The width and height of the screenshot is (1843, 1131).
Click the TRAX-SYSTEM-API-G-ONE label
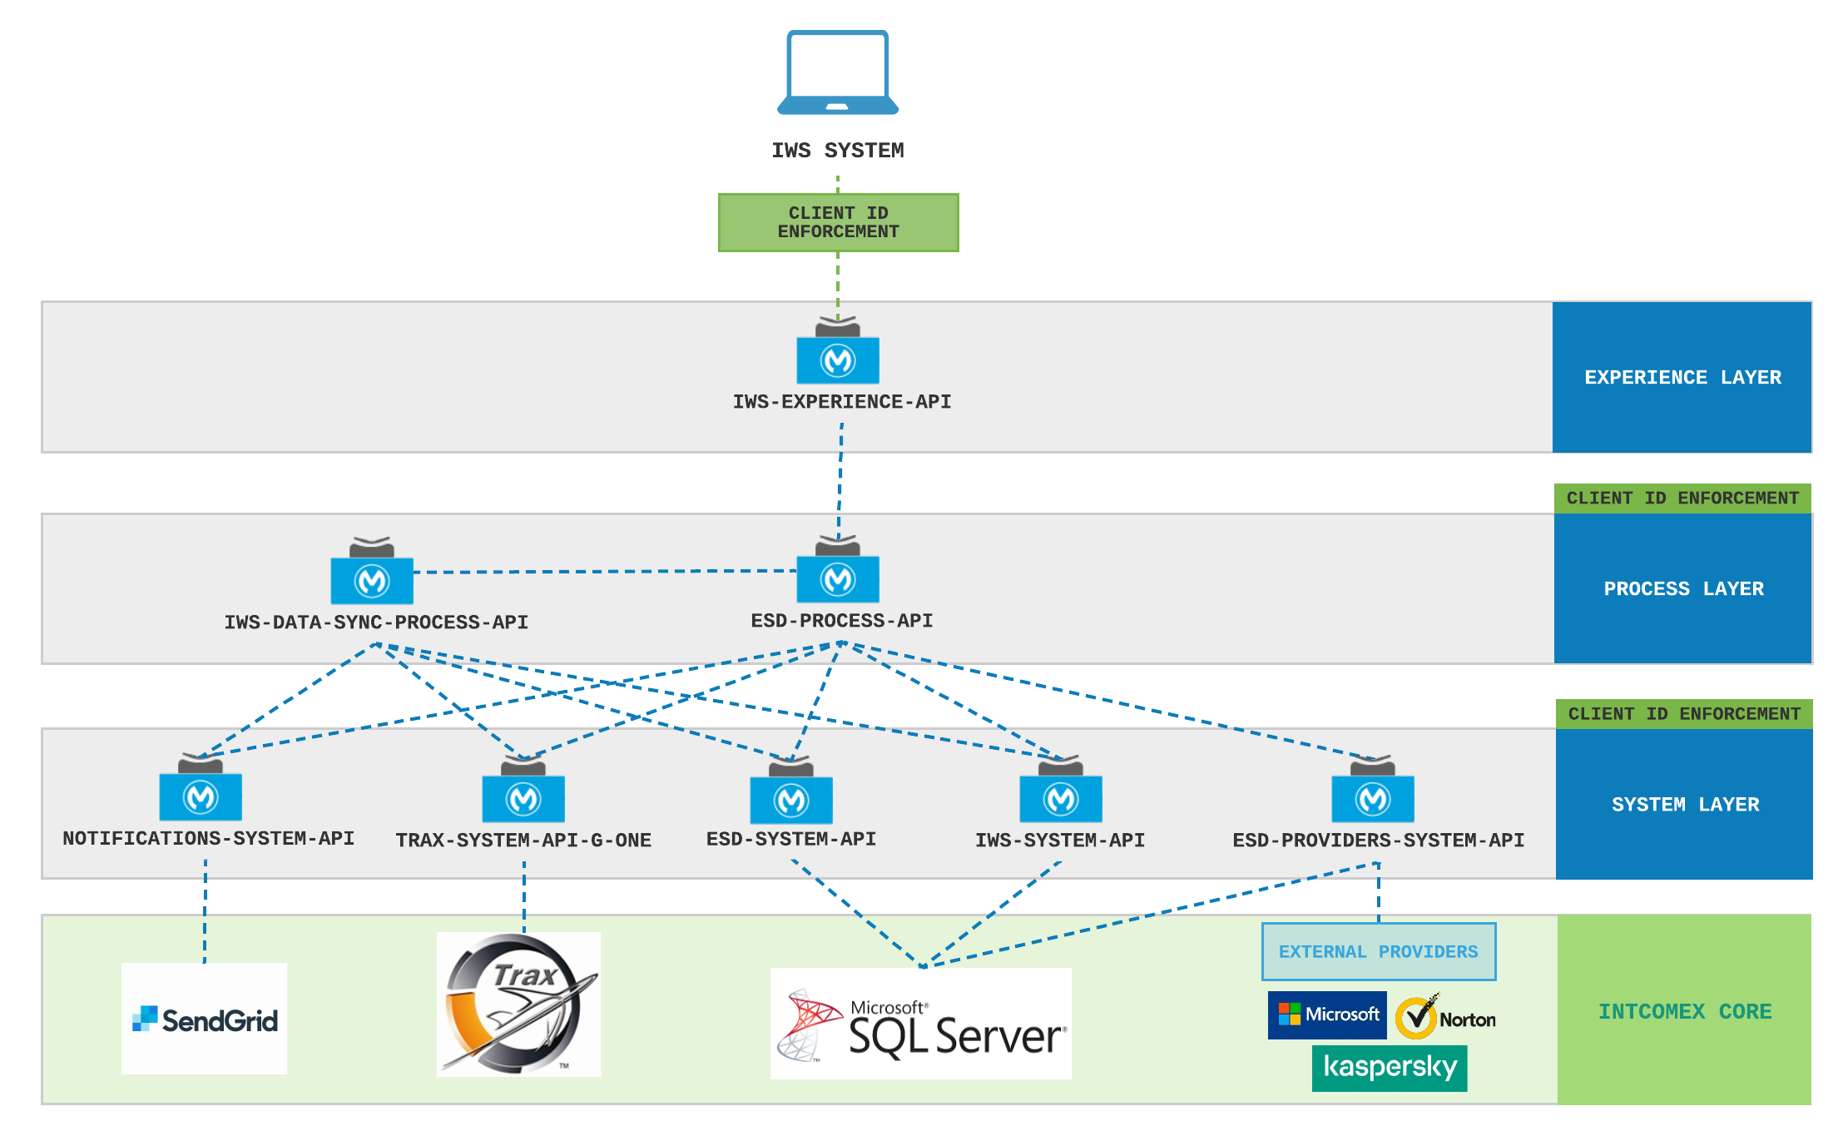point(523,841)
